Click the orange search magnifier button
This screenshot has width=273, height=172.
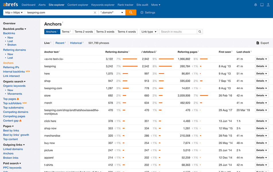coord(131,13)
